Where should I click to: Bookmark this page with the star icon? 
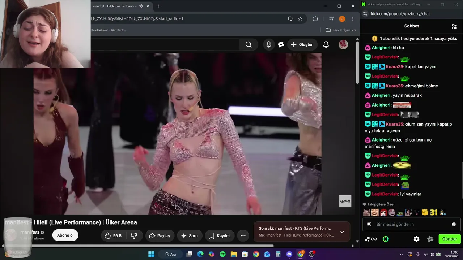pos(300,19)
